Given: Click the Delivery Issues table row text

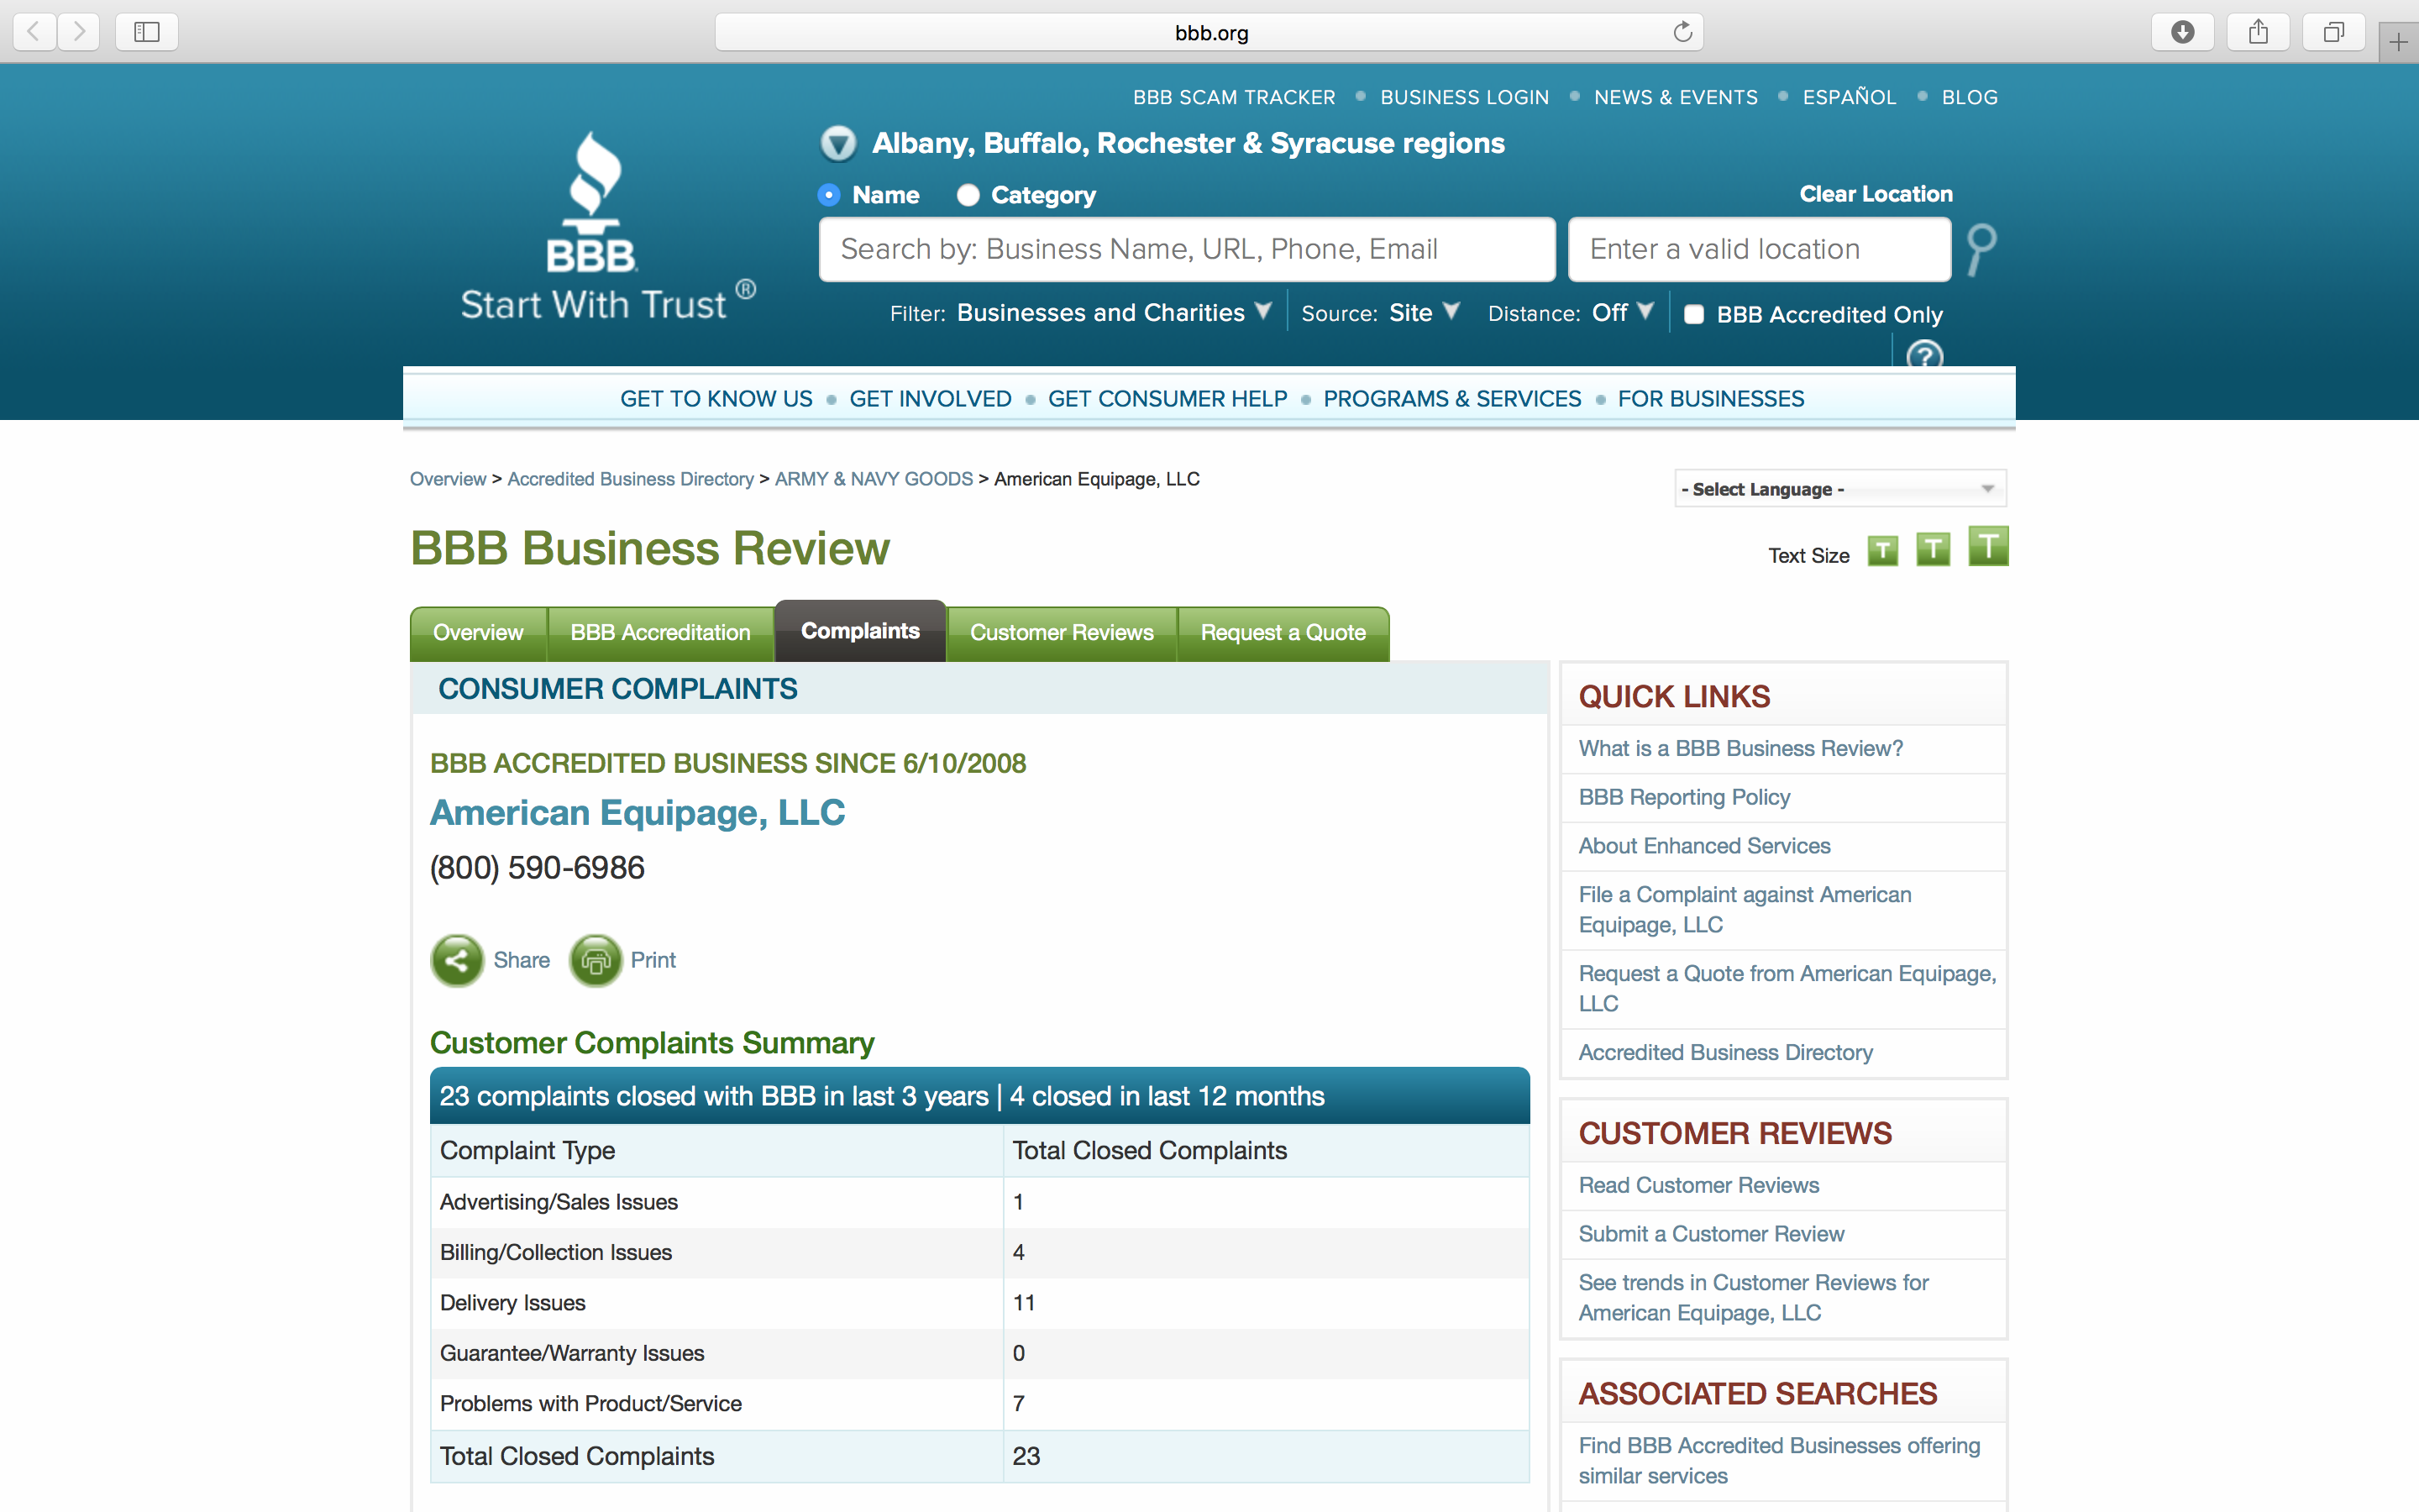Looking at the screenshot, I should point(513,1303).
